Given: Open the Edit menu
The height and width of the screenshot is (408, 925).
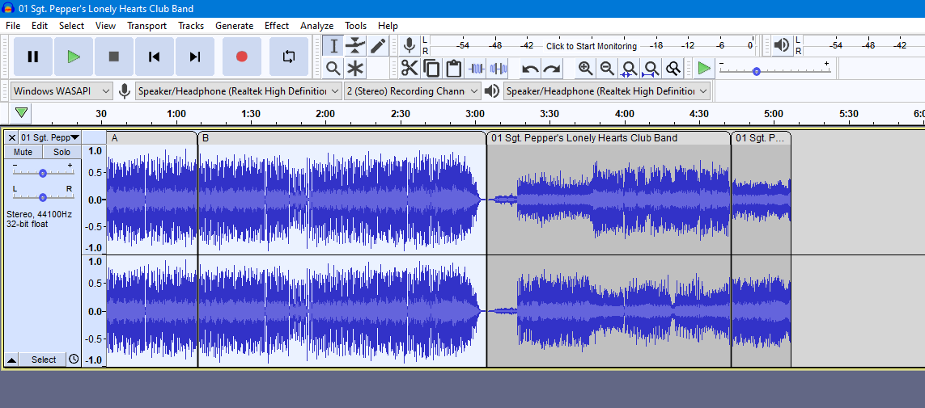Looking at the screenshot, I should click(40, 26).
